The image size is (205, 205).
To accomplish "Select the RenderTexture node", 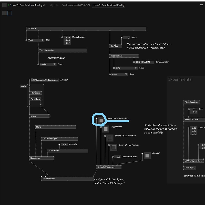I will point(194,119).
